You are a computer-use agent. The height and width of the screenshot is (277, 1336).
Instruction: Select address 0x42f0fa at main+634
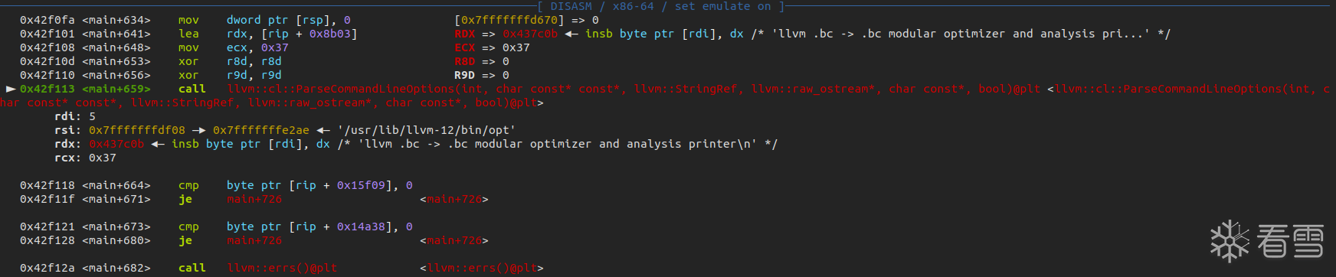47,20
